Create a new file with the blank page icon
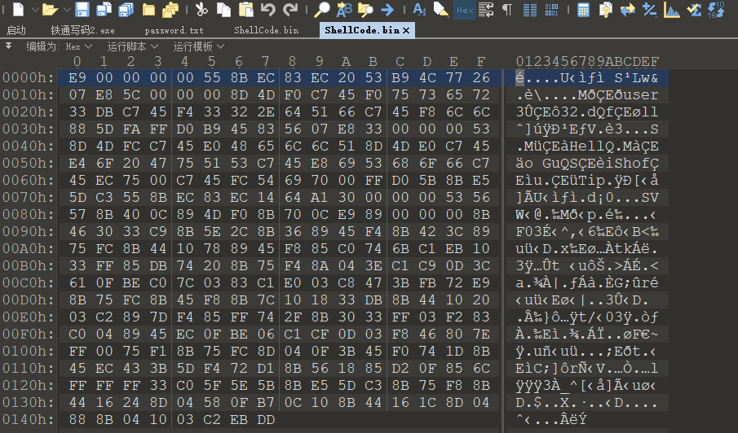This screenshot has width=738, height=433. tap(19, 9)
